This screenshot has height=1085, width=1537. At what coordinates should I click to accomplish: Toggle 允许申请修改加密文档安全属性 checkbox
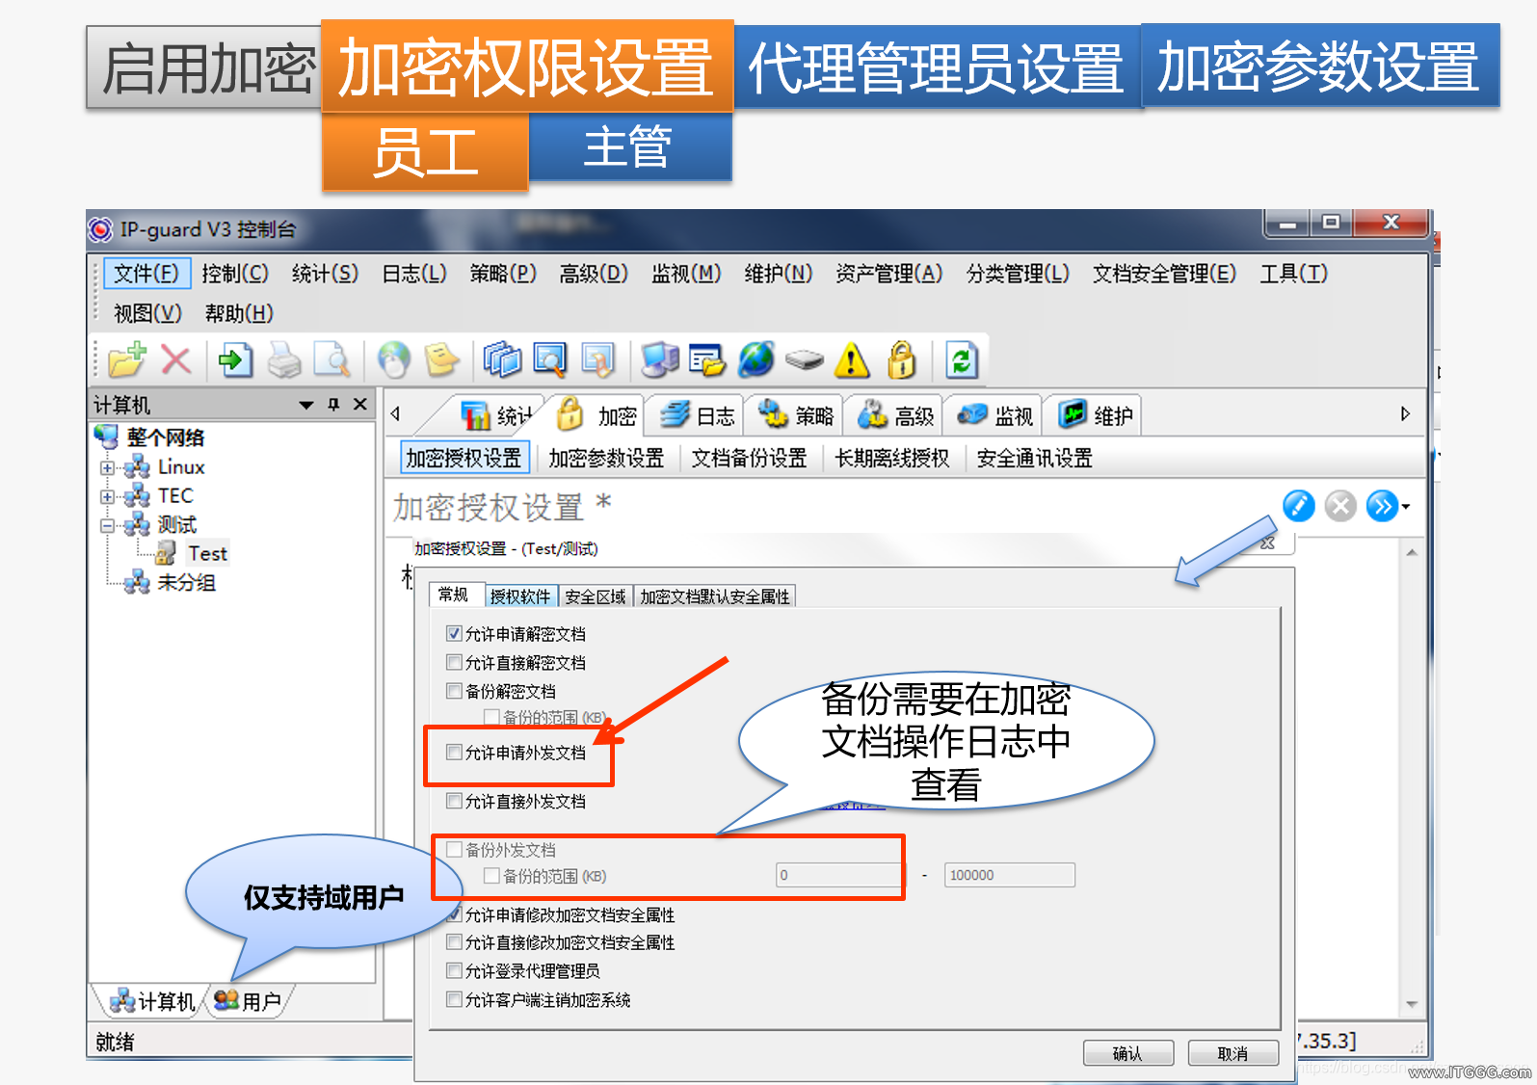(x=456, y=914)
